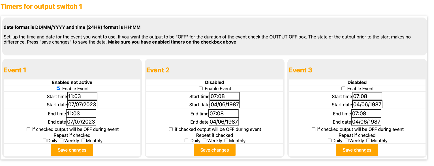Enable Weekly repeat for Event 1
The image size is (434, 166).
tap(61, 141)
